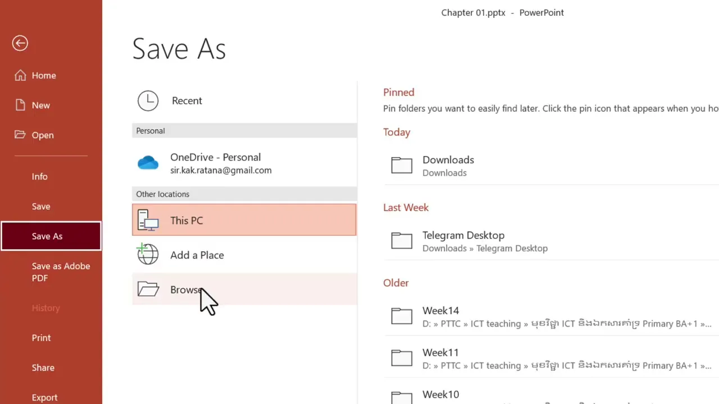Click the New document icon
719x404 pixels.
point(20,105)
